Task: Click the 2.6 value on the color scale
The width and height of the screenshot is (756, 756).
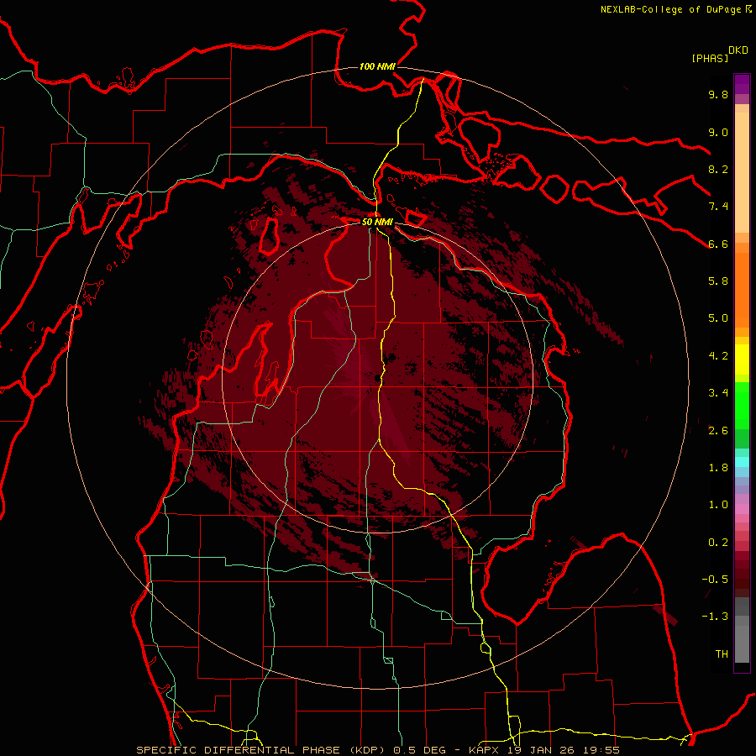Action: [718, 431]
